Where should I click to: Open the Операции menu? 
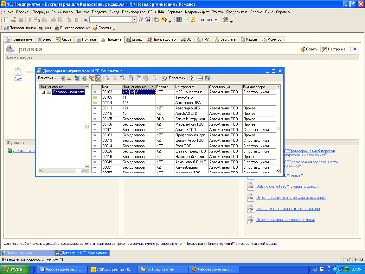[x=41, y=12]
